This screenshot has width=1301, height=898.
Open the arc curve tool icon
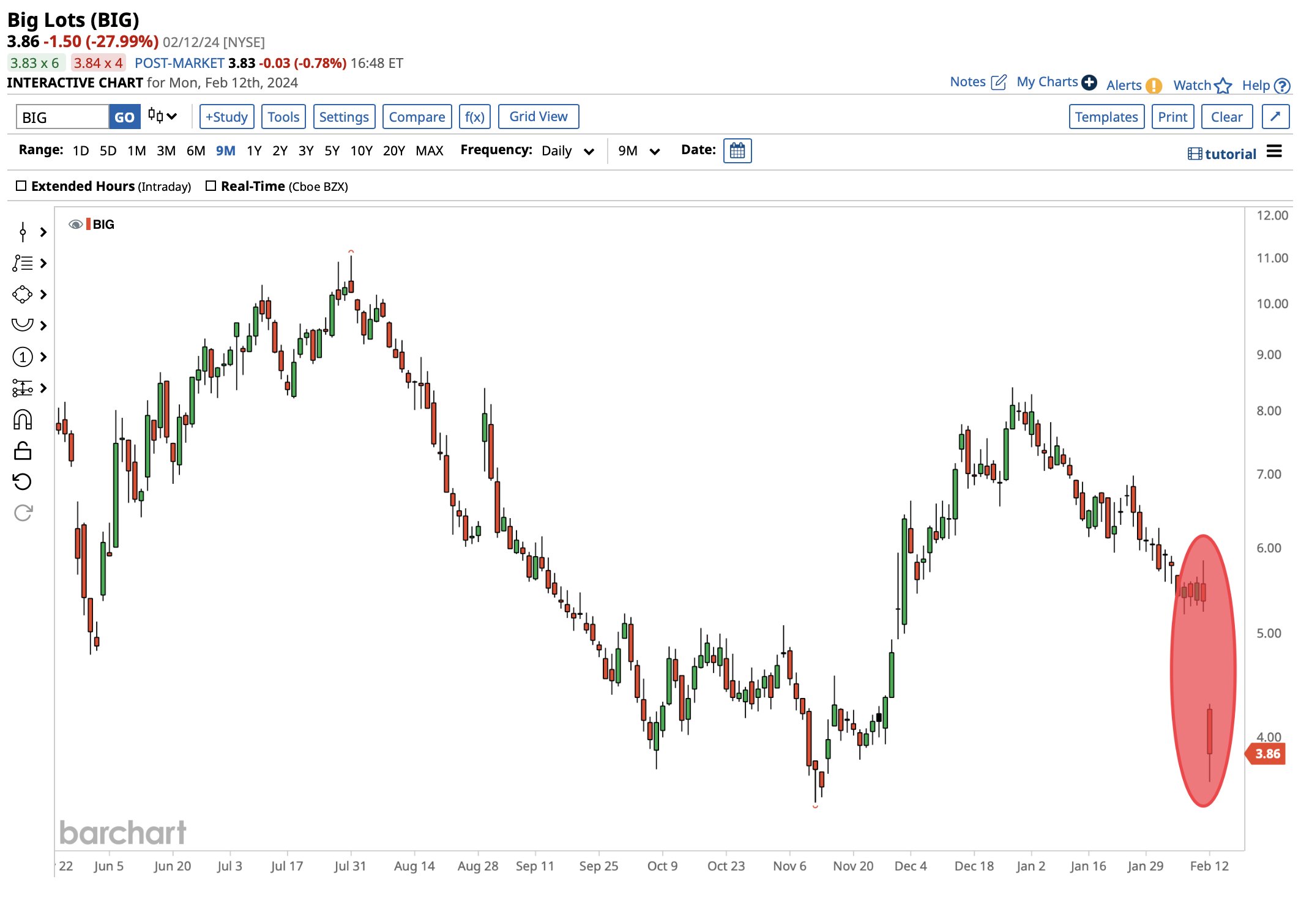[23, 325]
